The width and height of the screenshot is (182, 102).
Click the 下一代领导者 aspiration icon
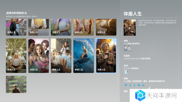click(126, 72)
